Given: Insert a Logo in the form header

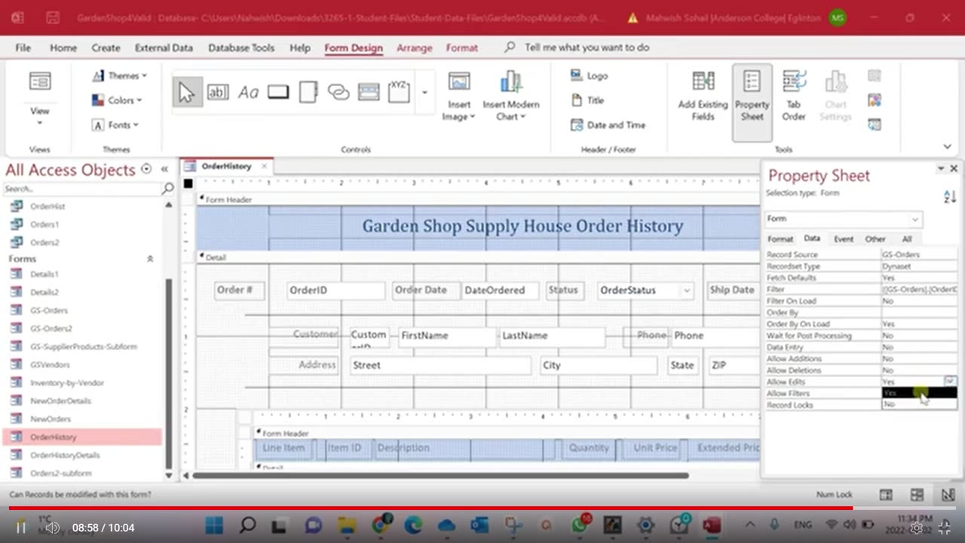Looking at the screenshot, I should (x=590, y=75).
